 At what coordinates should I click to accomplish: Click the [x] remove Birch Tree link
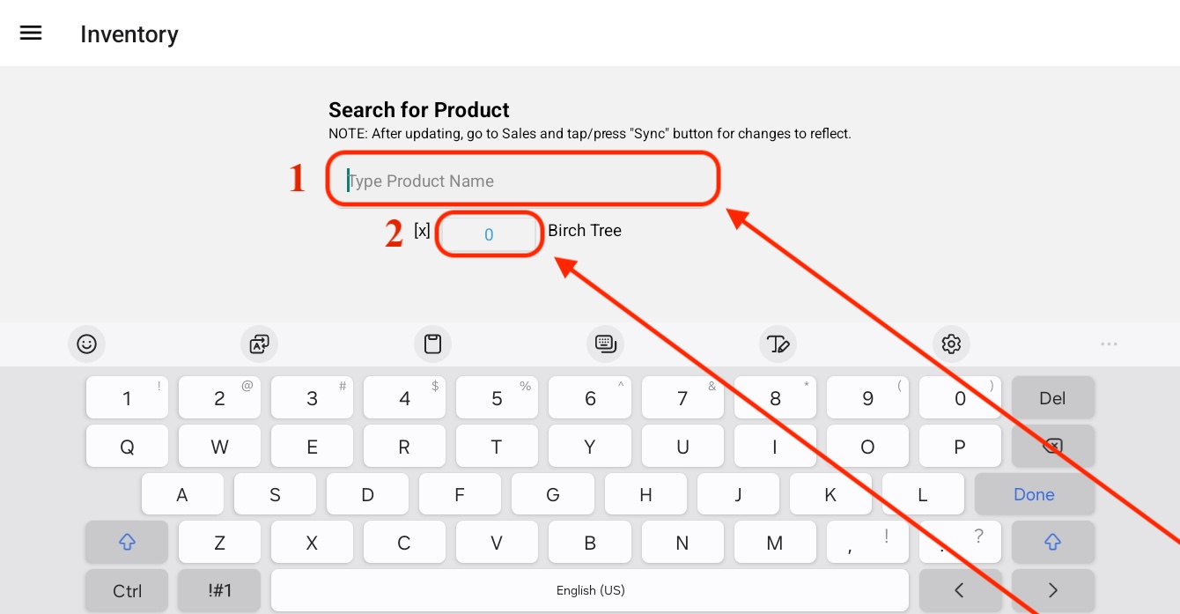(x=422, y=231)
